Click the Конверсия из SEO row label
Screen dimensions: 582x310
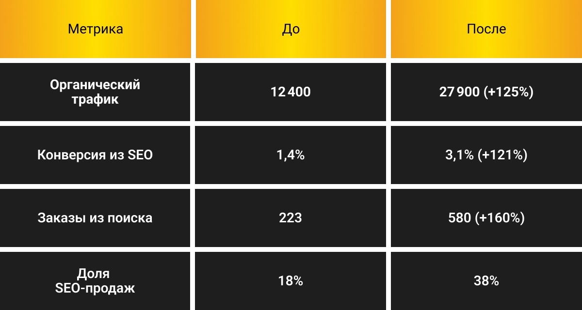coord(95,155)
